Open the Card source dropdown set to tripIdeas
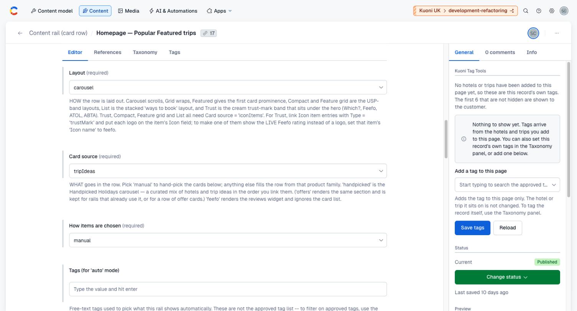The width and height of the screenshot is (577, 311). pos(228,171)
